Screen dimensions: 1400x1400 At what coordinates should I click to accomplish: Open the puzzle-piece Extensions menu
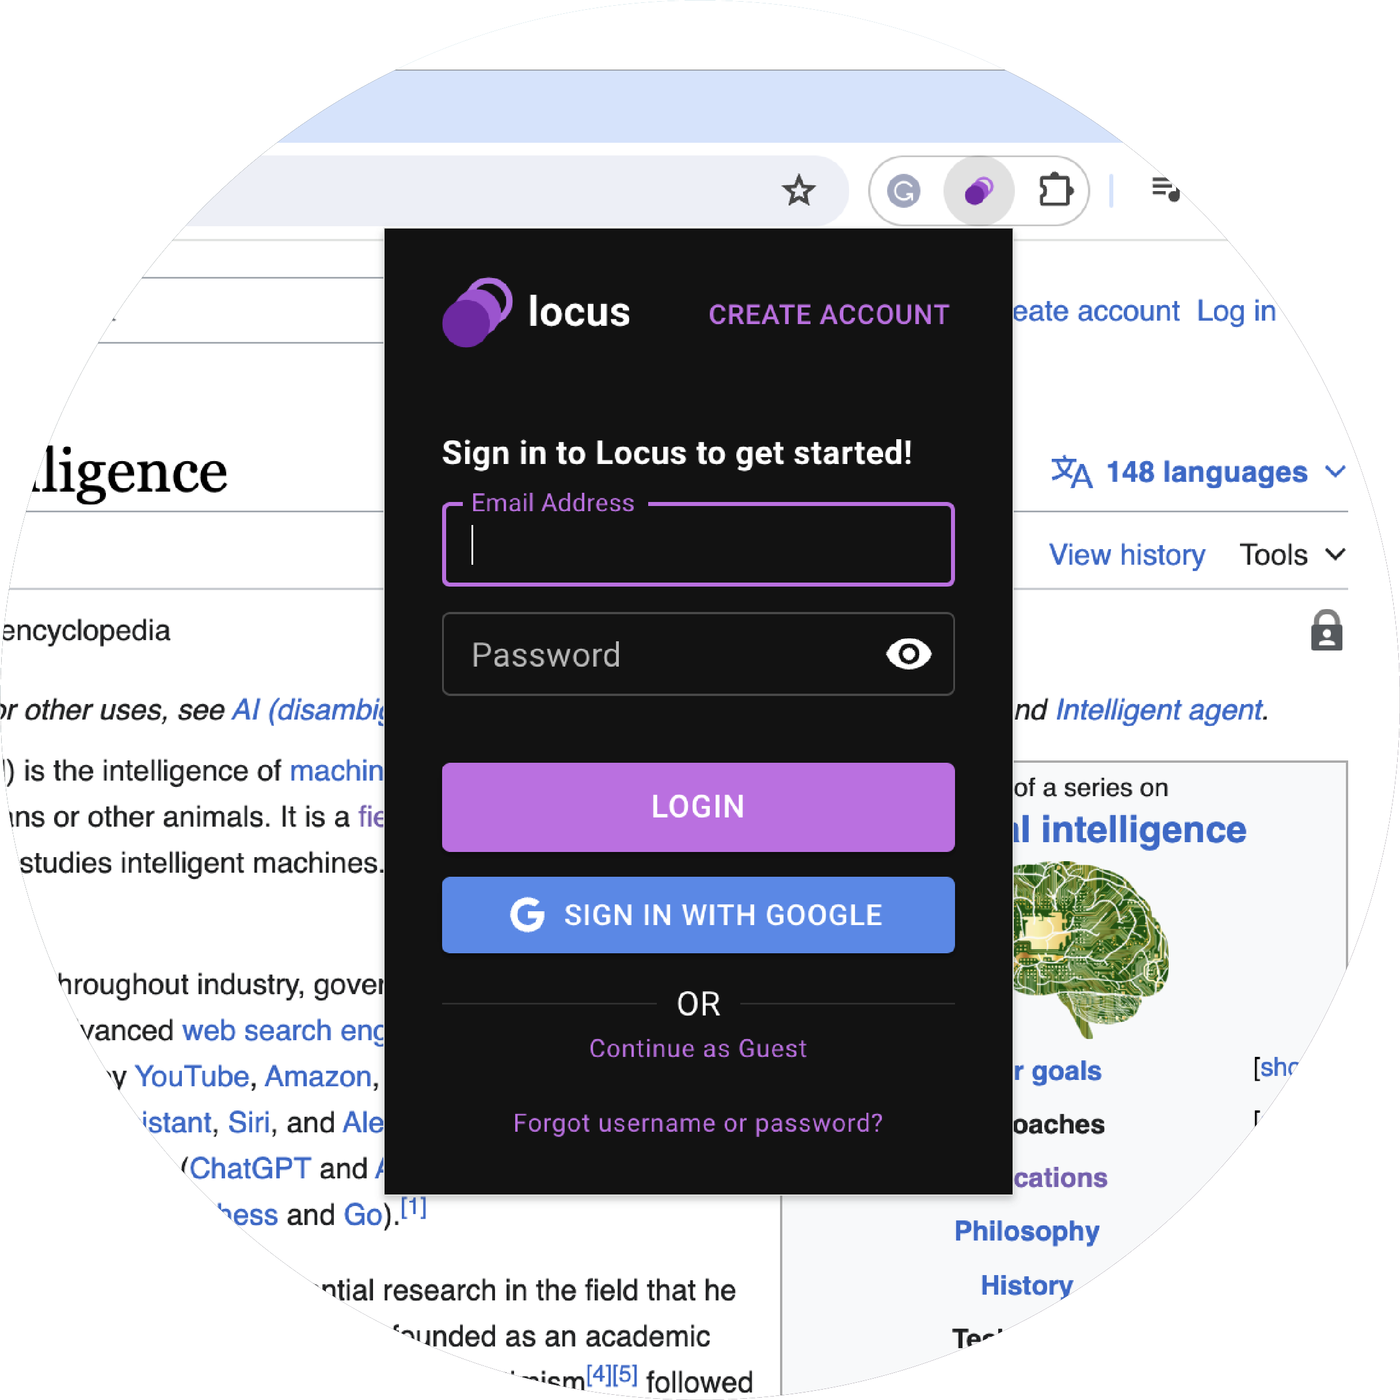1055,191
